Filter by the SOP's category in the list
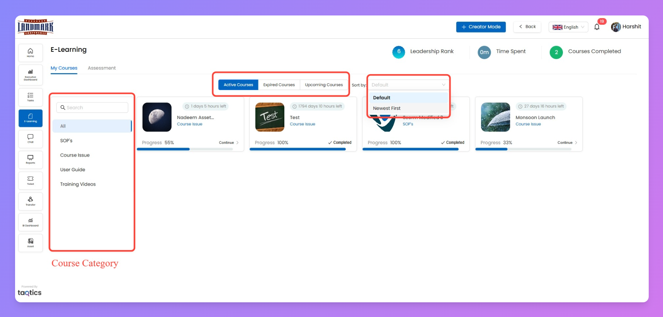 92,141
